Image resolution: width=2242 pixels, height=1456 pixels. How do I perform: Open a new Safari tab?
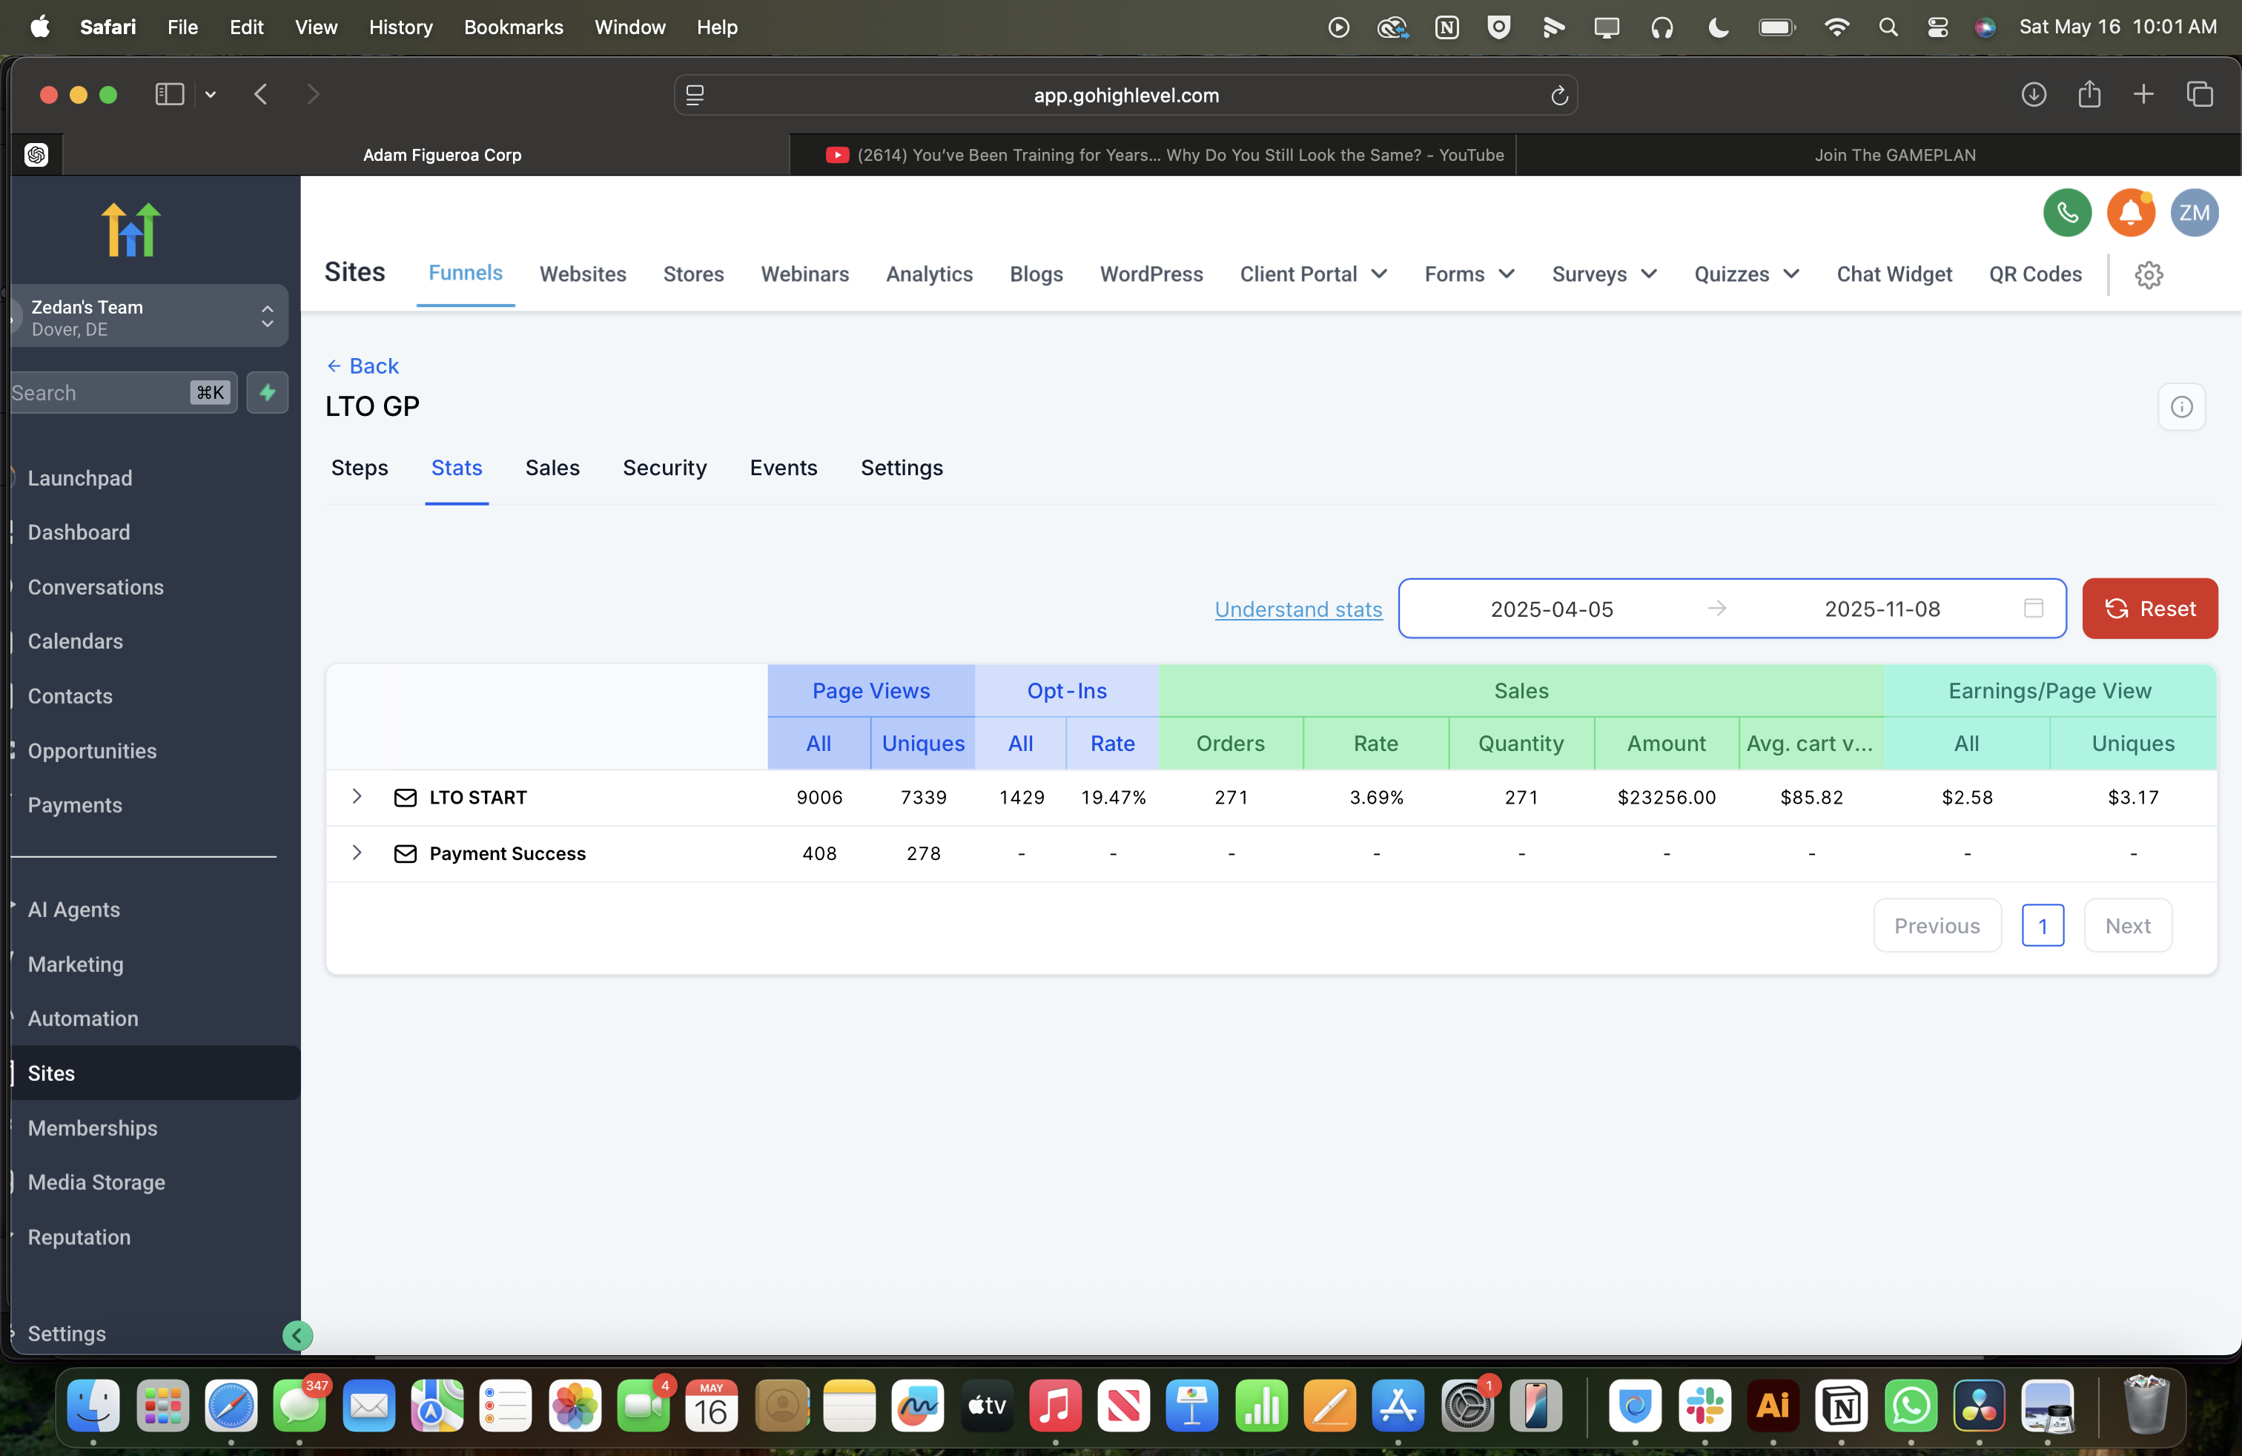tap(2144, 94)
